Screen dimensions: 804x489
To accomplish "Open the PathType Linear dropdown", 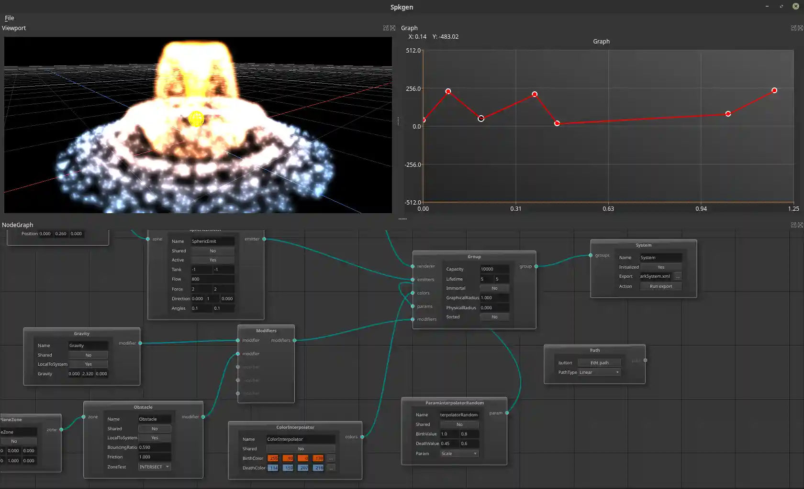I will click(x=599, y=372).
